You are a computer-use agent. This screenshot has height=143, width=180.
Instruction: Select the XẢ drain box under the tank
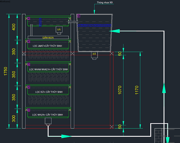coord(94,54)
